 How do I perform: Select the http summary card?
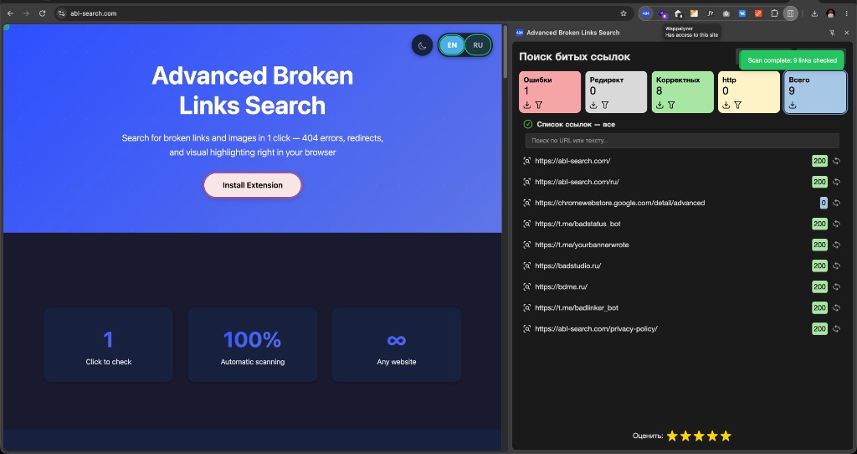(x=749, y=92)
